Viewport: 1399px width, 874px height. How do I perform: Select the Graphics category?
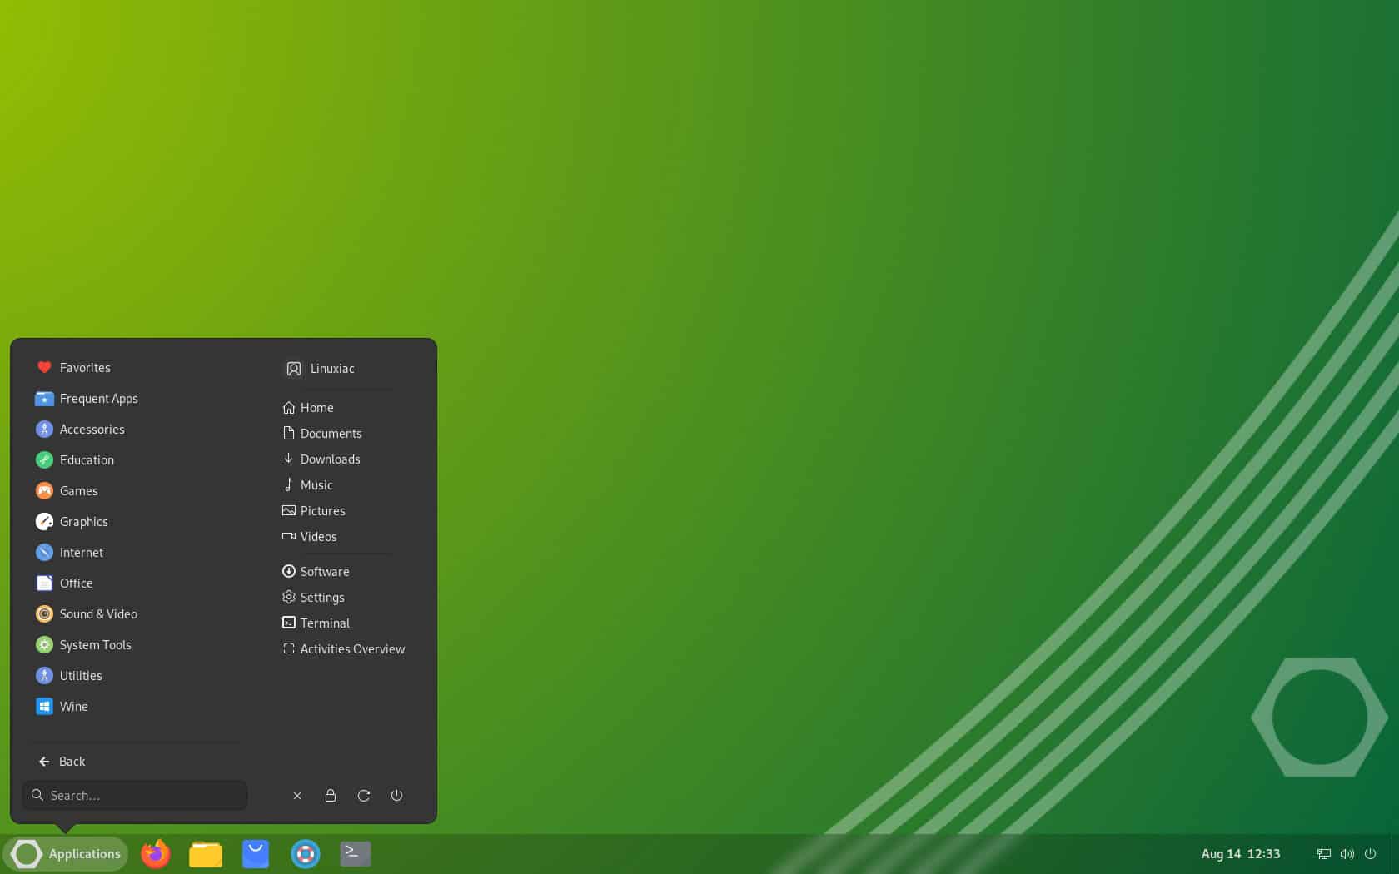pos(83,521)
